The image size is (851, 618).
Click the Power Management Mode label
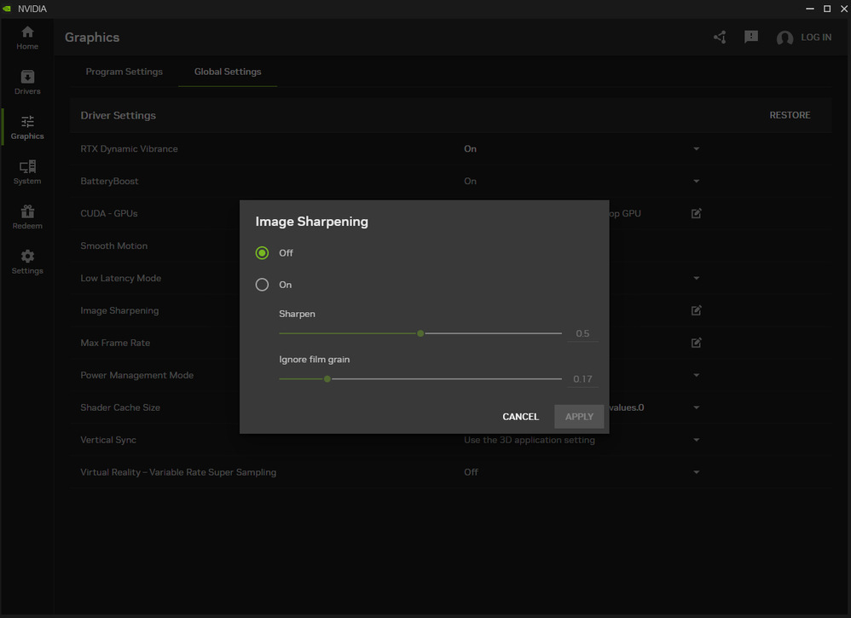point(136,375)
